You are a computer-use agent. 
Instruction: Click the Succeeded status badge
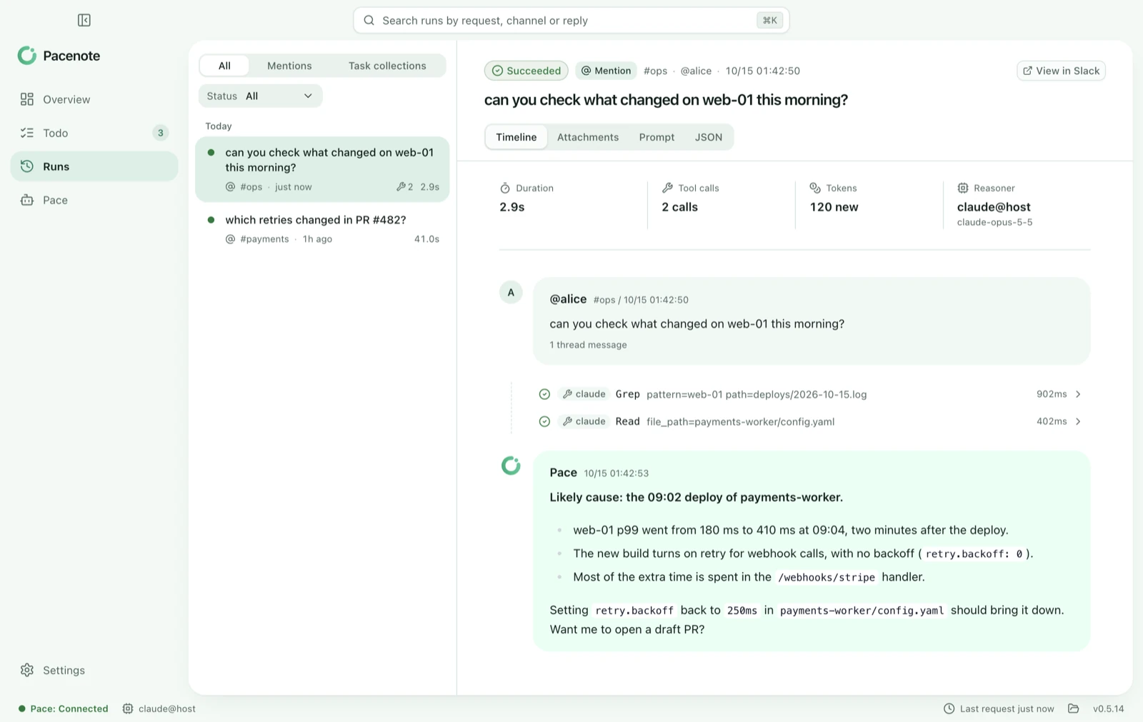[x=526, y=71]
